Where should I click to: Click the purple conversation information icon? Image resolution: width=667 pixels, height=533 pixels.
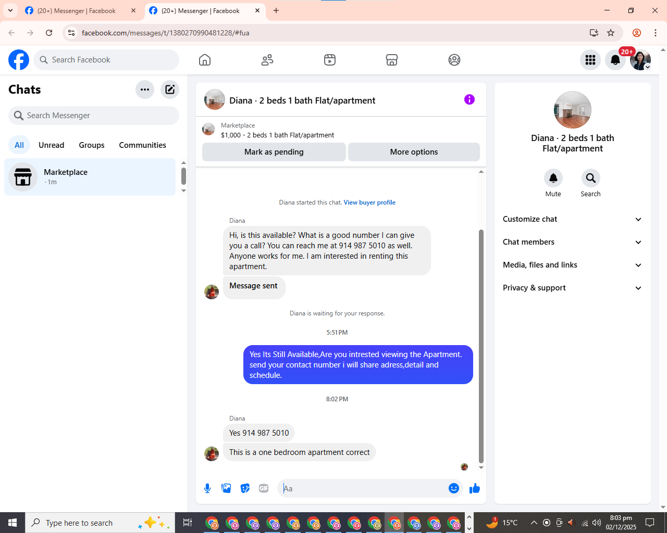(470, 99)
